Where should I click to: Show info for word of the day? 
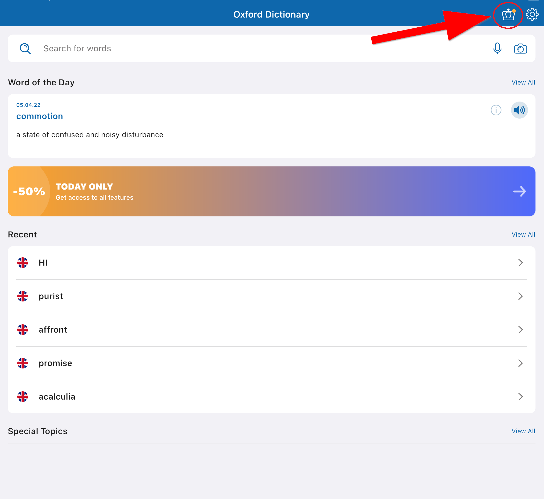coord(496,110)
